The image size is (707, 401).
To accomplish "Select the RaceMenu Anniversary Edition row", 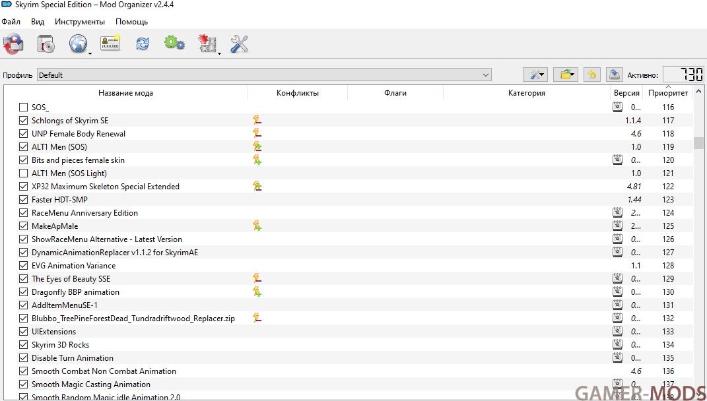I will [x=349, y=212].
